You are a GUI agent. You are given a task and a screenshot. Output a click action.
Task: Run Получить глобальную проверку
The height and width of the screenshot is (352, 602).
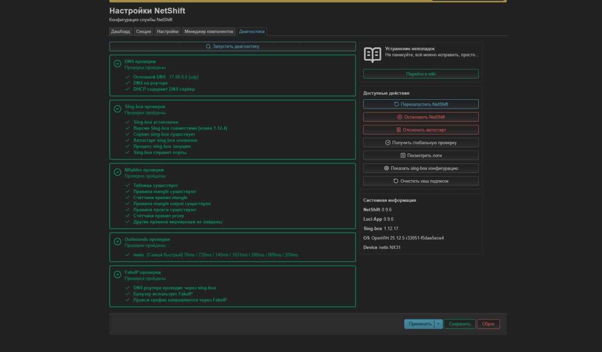[421, 143]
